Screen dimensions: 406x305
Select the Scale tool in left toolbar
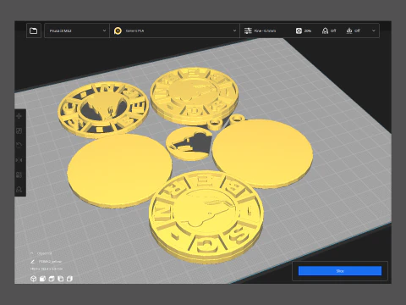(x=19, y=130)
